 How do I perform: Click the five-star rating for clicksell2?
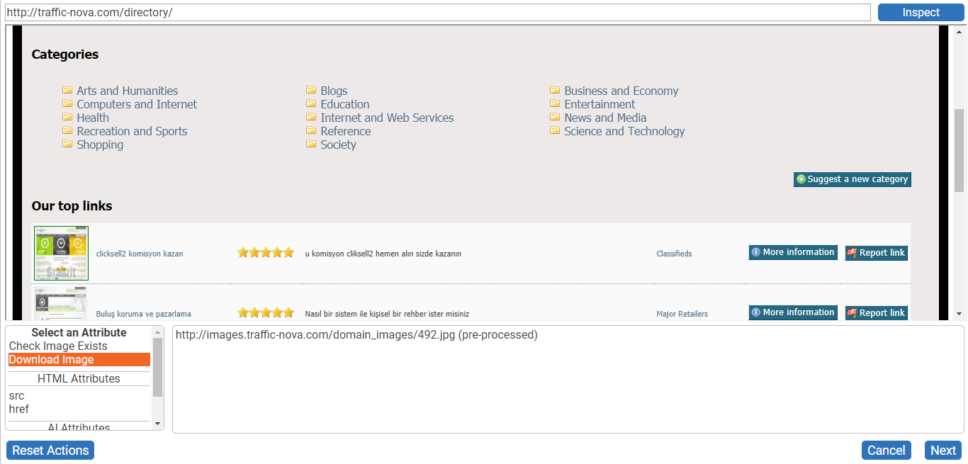click(x=266, y=253)
